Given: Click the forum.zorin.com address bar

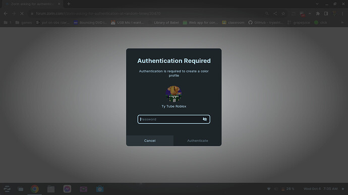Looking at the screenshot, I should click(x=146, y=14).
